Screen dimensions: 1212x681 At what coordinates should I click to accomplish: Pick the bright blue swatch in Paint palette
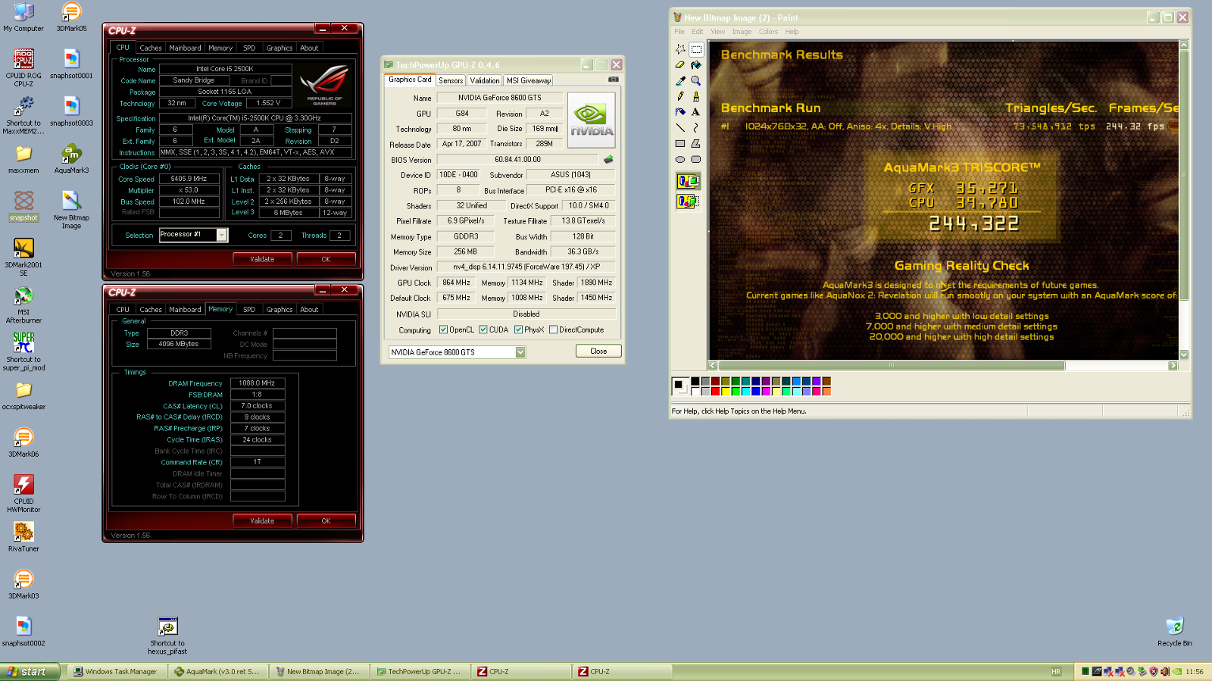[755, 392]
